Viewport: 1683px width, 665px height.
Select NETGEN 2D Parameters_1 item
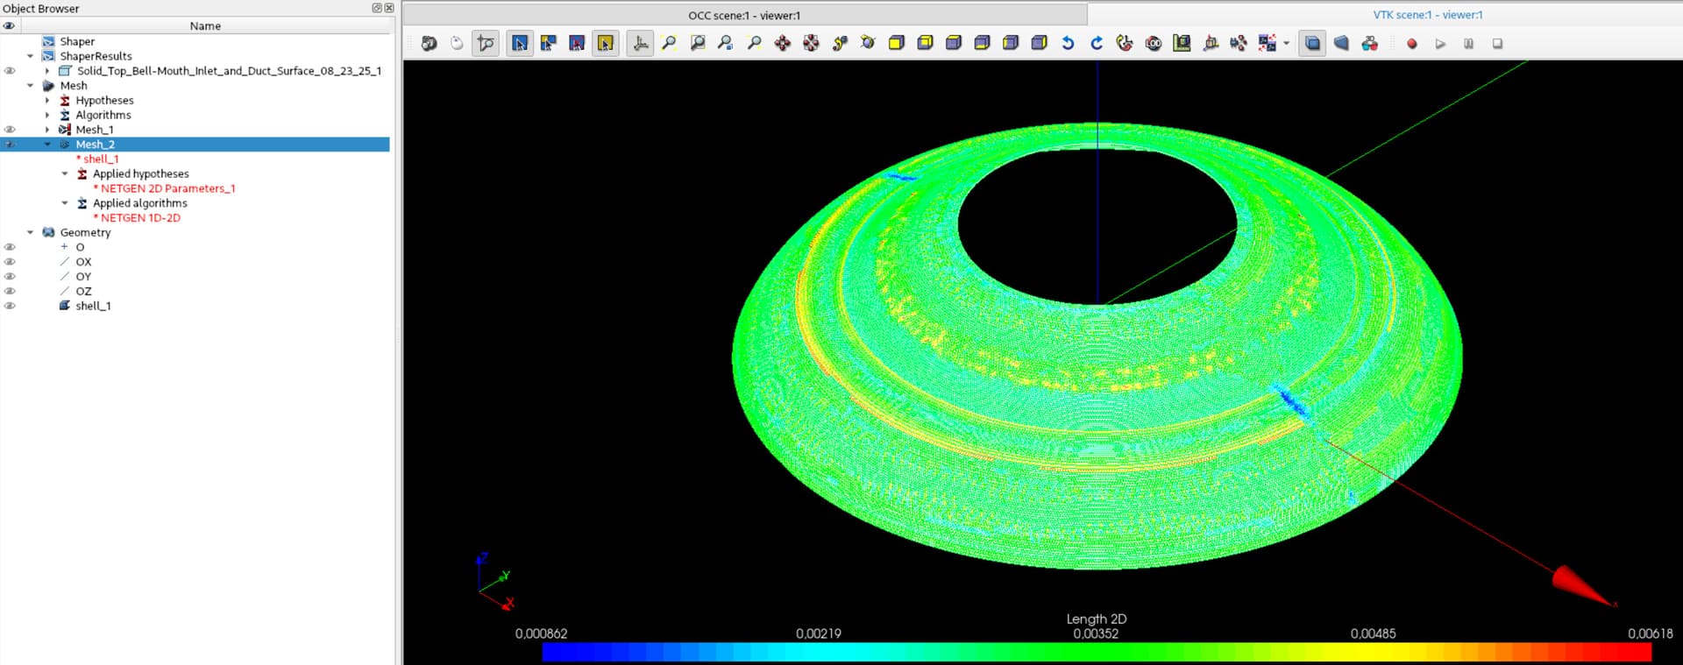point(167,188)
